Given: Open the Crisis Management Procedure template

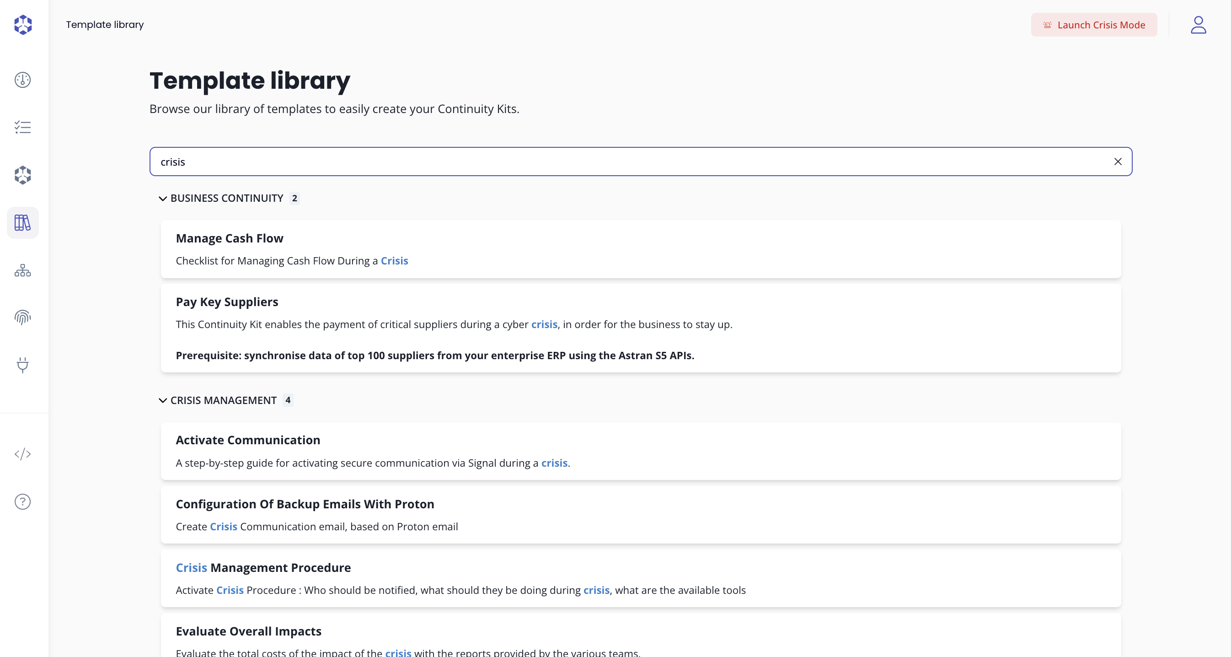Looking at the screenshot, I should tap(263, 568).
